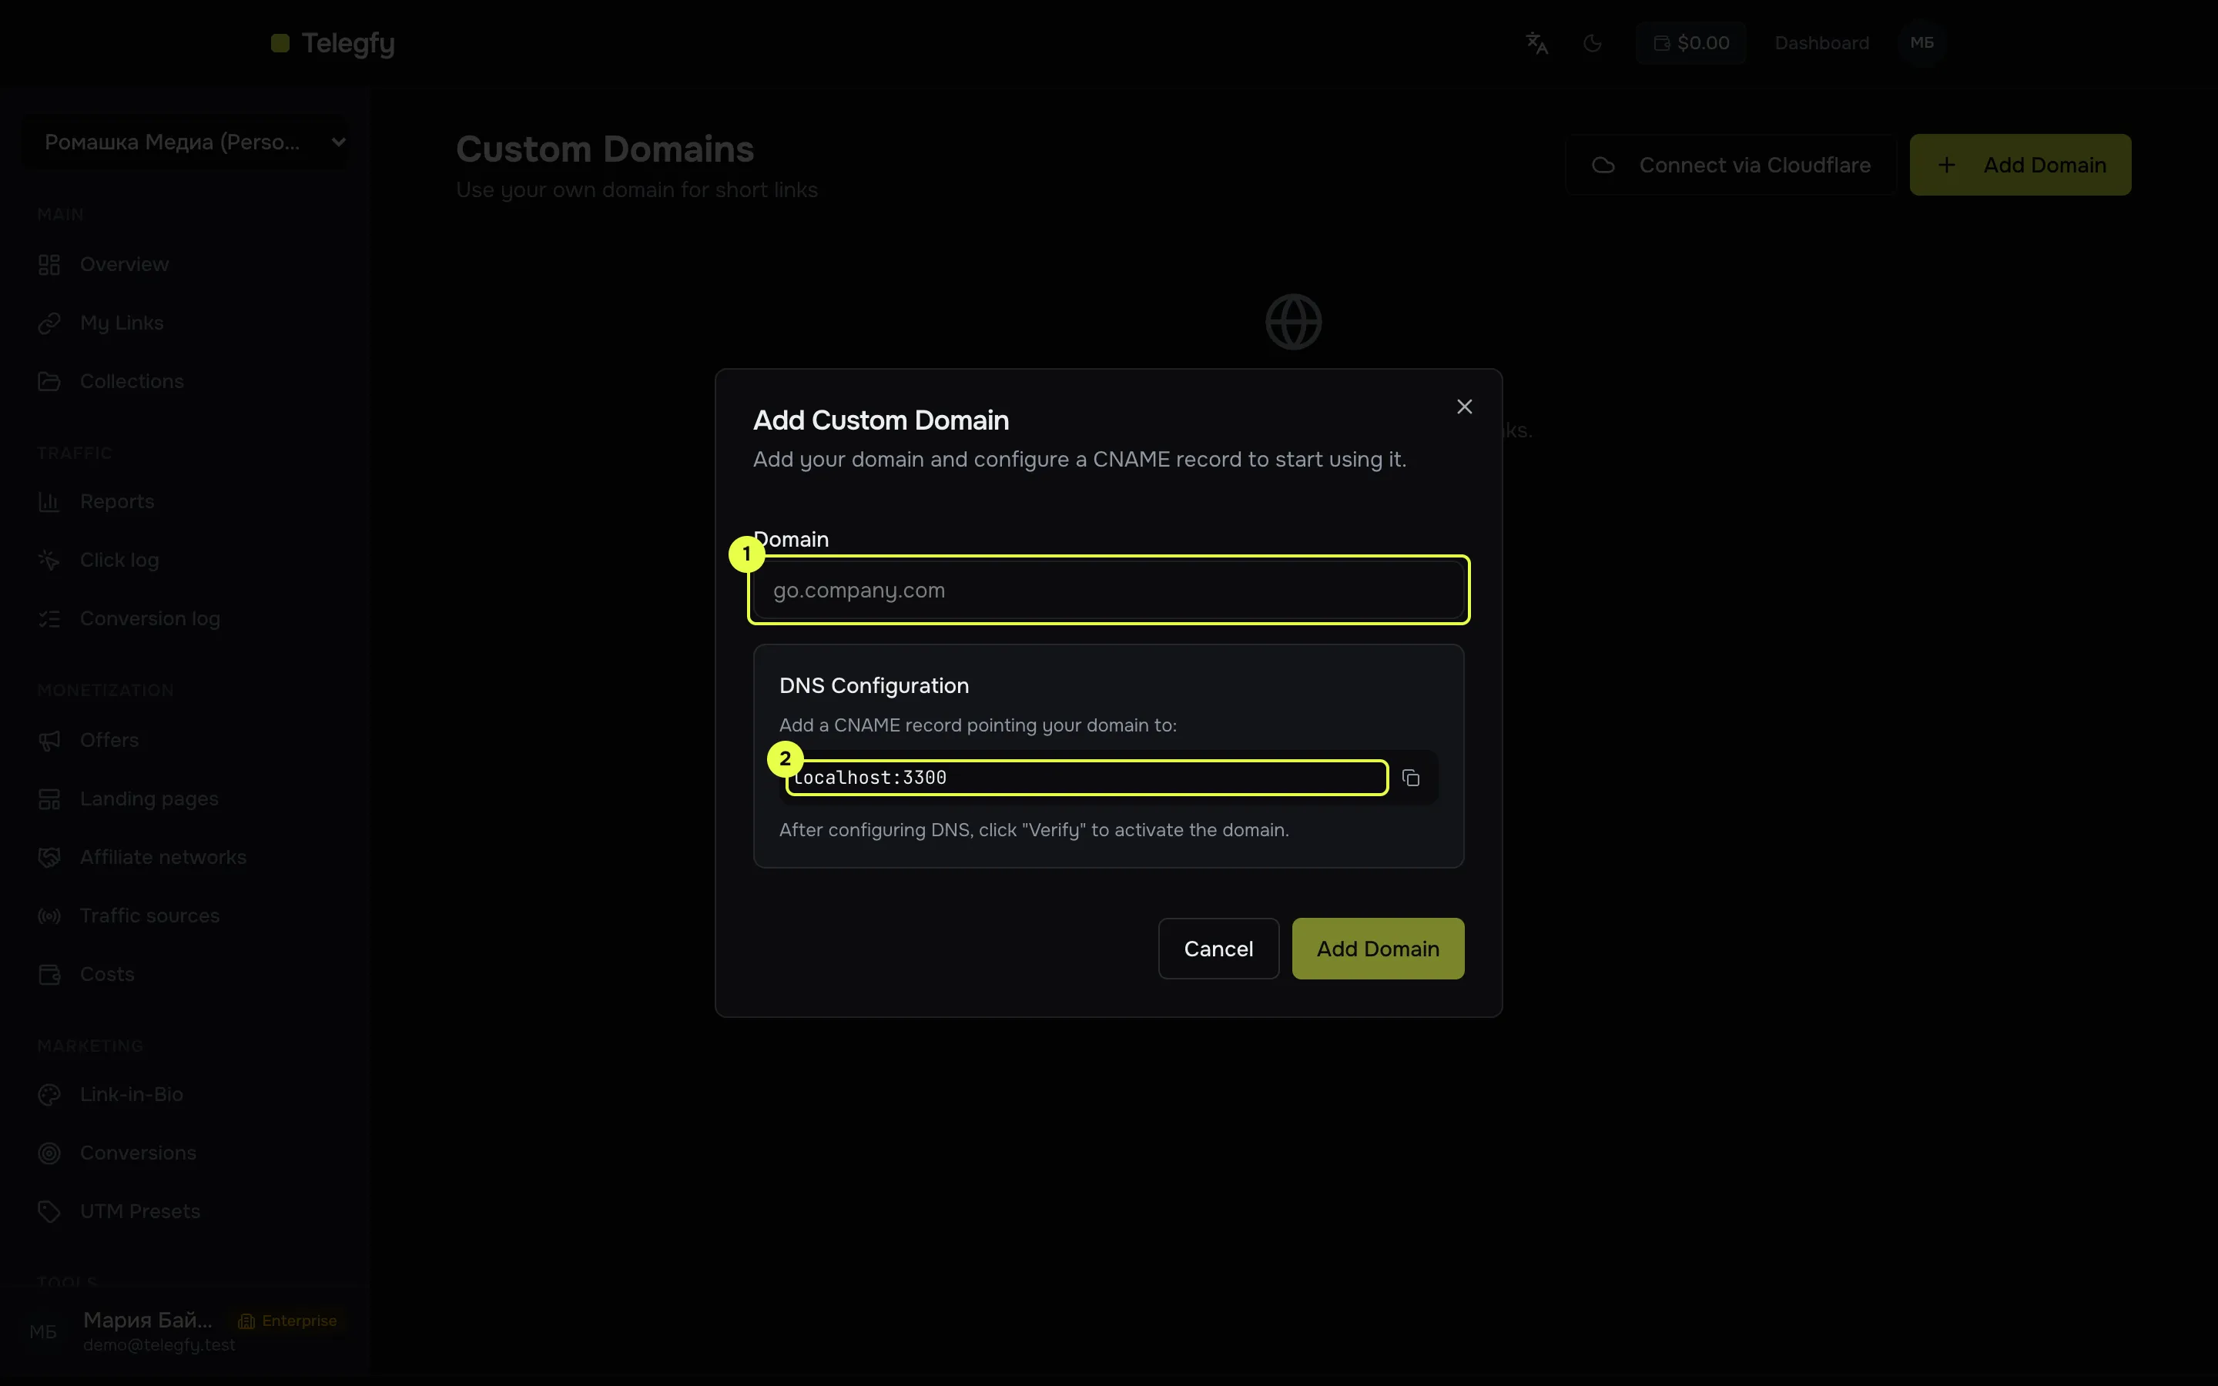Image resolution: width=2218 pixels, height=1386 pixels.
Task: Open Collections in the sidebar
Action: click(x=131, y=381)
